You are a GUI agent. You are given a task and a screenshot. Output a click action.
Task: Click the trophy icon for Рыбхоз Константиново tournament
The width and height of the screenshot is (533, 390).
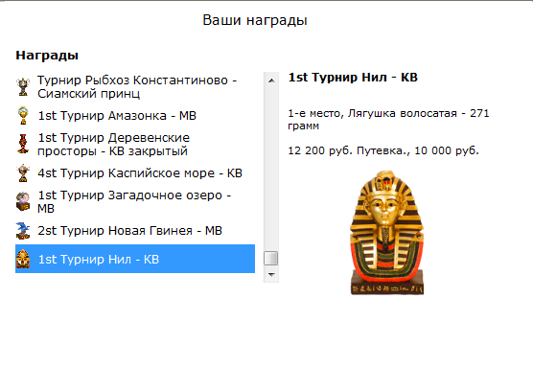23,86
